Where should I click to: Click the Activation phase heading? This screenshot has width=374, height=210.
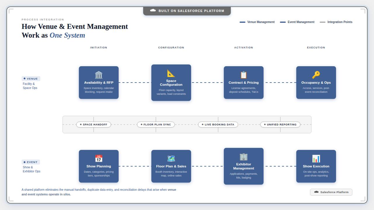pos(244,48)
